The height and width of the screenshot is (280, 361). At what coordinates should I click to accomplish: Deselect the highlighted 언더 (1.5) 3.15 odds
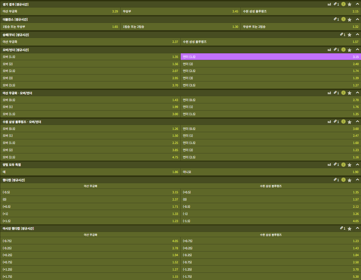271,57
